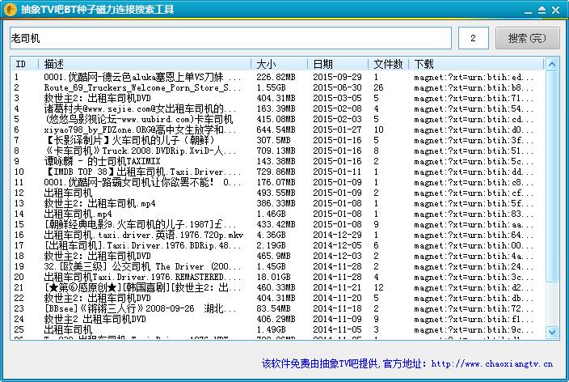Sort by the 文件数 column header

[389, 64]
